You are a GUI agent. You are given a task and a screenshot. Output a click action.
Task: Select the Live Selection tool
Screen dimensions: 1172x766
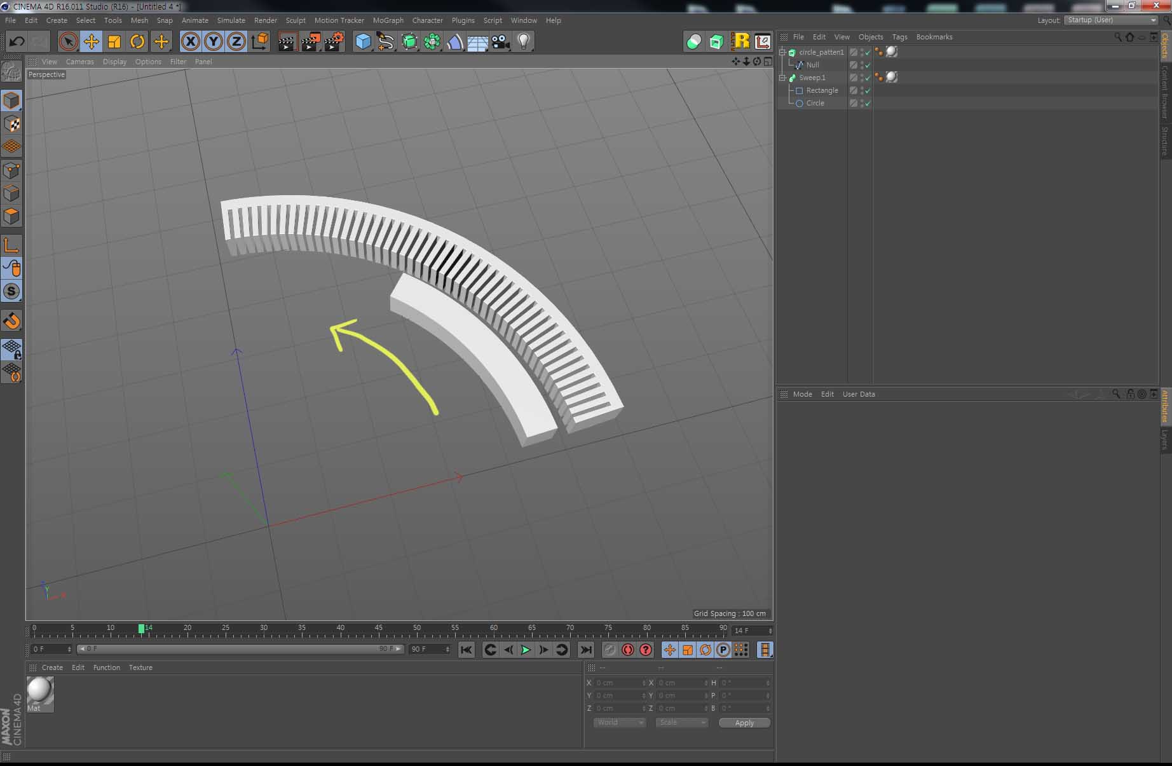point(68,42)
